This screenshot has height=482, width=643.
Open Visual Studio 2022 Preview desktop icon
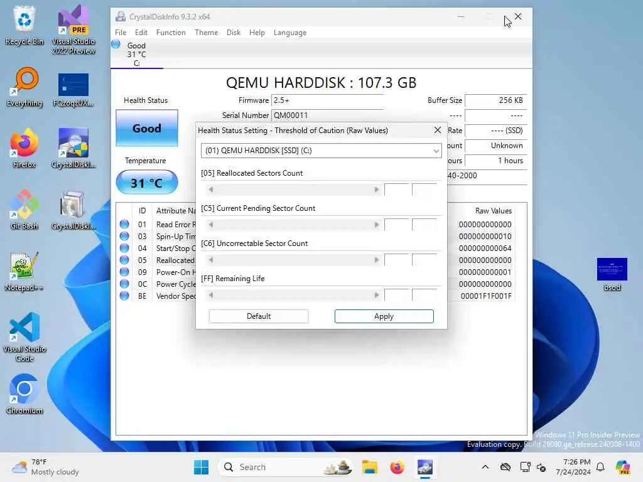click(73, 29)
